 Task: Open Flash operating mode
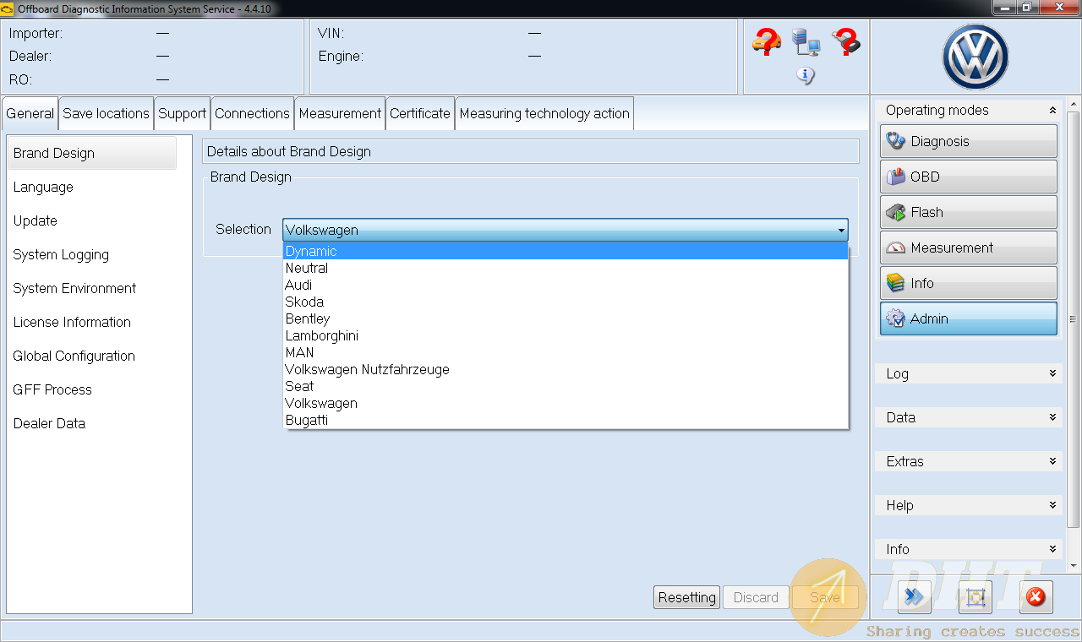pyautogui.click(x=969, y=212)
